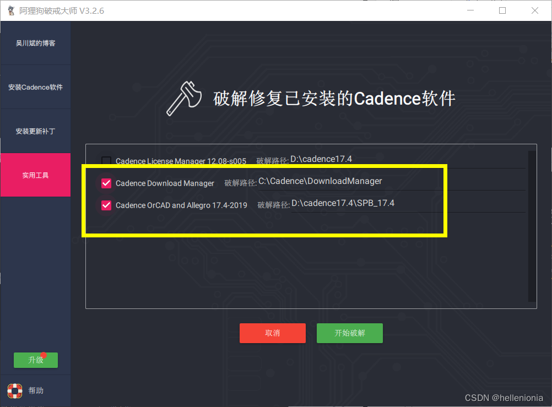Minimize the 阿狸狗破戒大师 window

pos(470,10)
